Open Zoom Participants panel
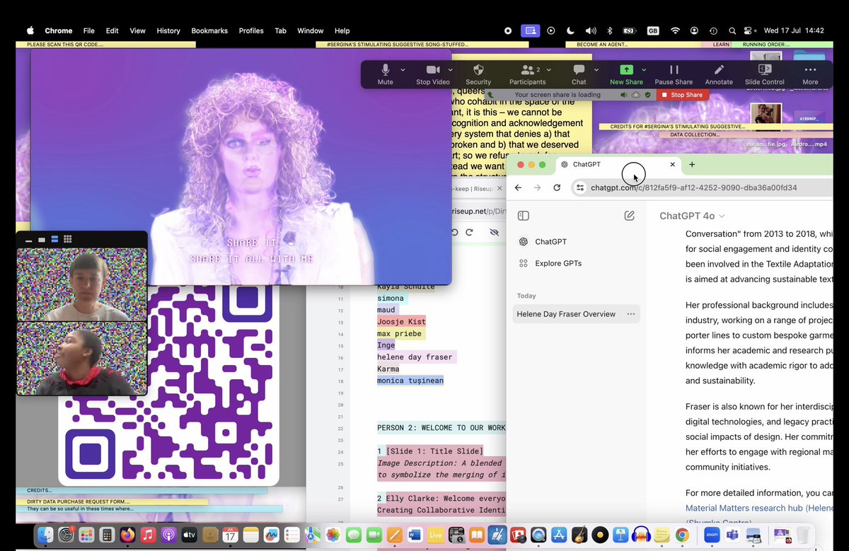Screen dimensions: 849x551 [x=527, y=74]
